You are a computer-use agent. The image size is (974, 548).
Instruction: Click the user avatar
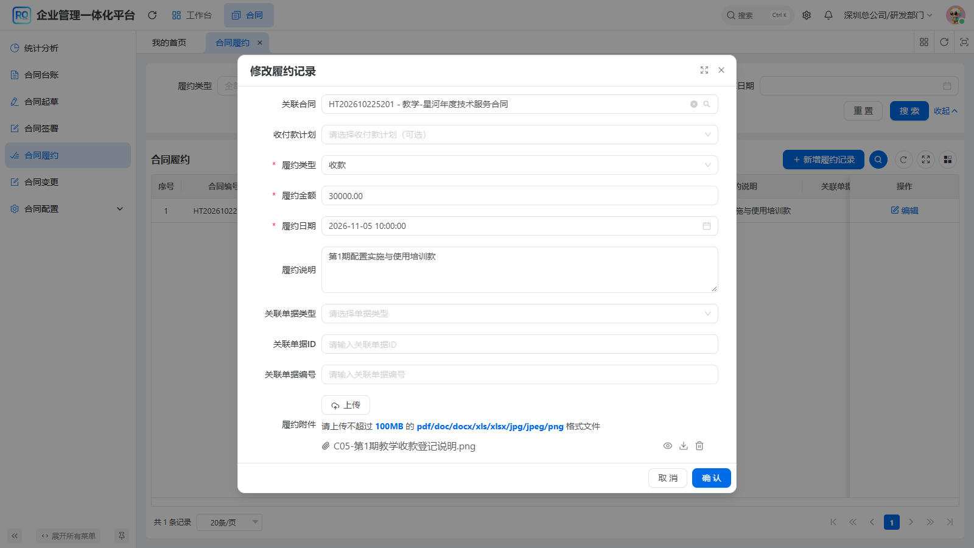pos(956,15)
